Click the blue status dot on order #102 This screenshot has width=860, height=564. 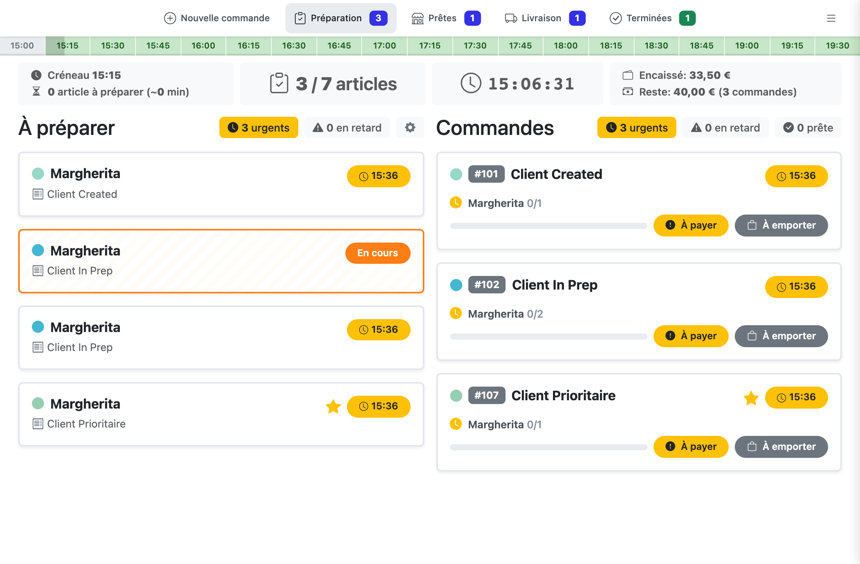456,285
